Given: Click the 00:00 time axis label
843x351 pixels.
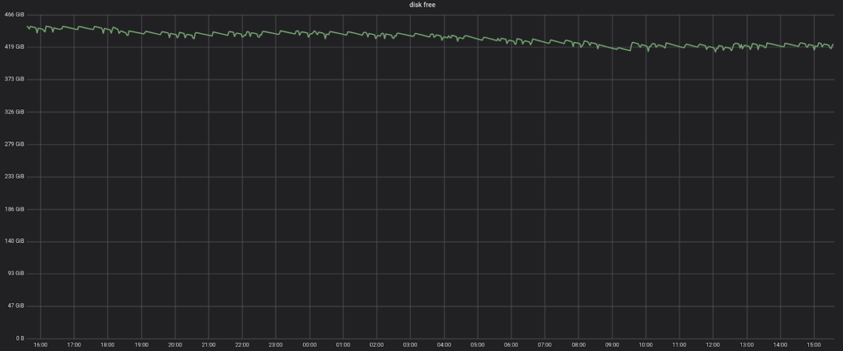Looking at the screenshot, I should [310, 345].
